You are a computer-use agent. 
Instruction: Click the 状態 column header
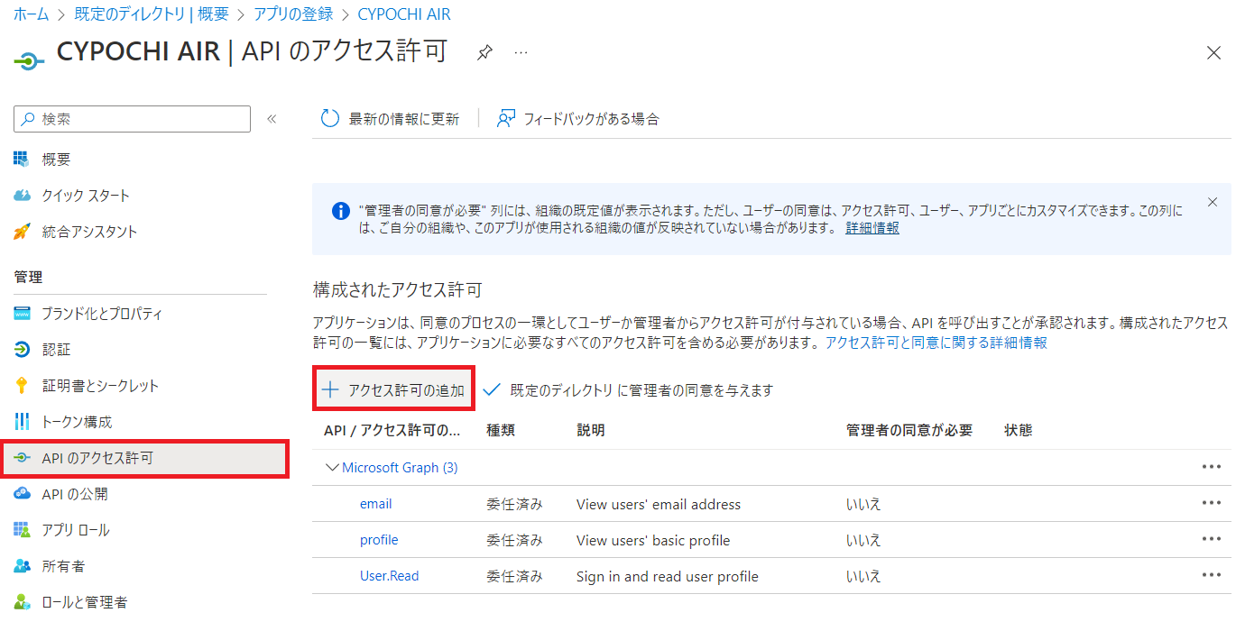click(x=1019, y=431)
